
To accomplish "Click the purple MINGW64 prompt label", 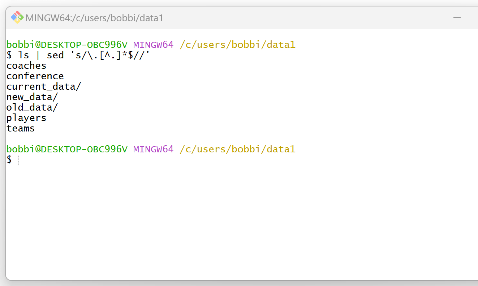I will tap(153, 45).
